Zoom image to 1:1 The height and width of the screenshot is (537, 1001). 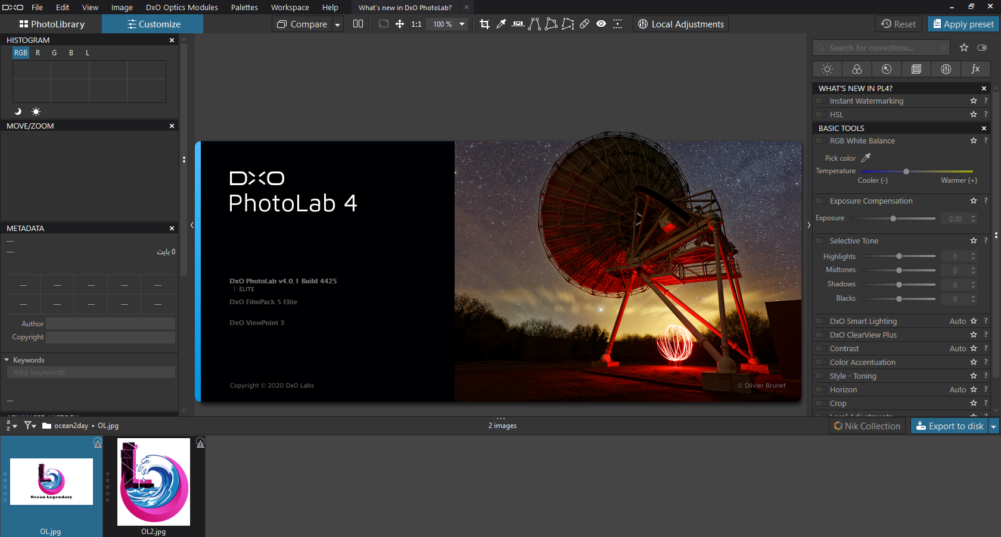point(416,24)
